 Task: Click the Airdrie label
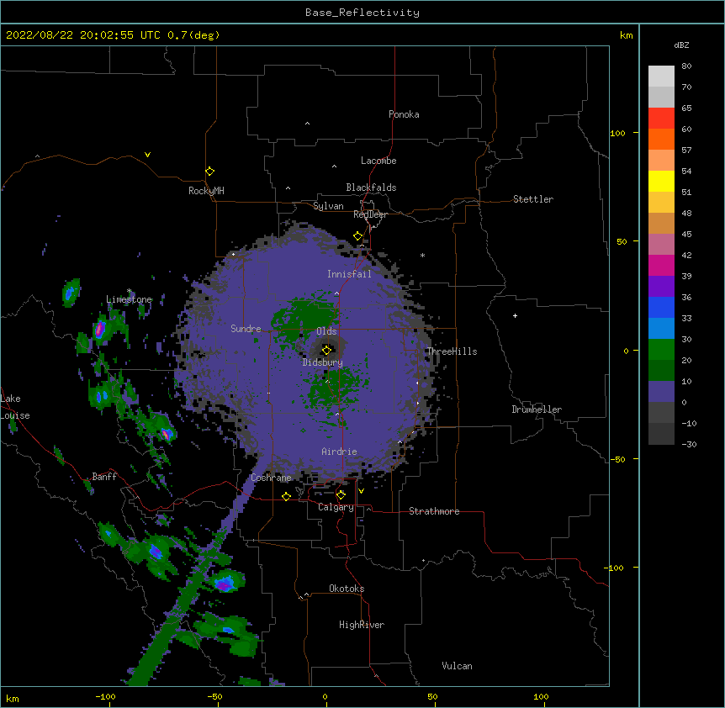coord(340,452)
